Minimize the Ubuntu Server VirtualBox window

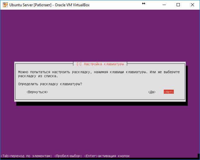click(x=164, y=5)
